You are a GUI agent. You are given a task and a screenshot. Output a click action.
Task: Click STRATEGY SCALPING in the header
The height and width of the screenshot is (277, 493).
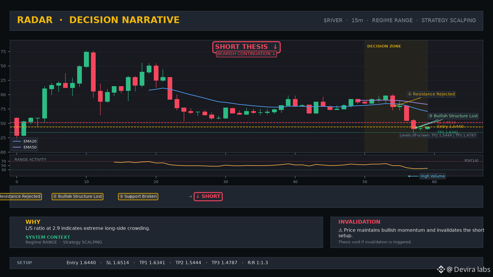point(448,21)
